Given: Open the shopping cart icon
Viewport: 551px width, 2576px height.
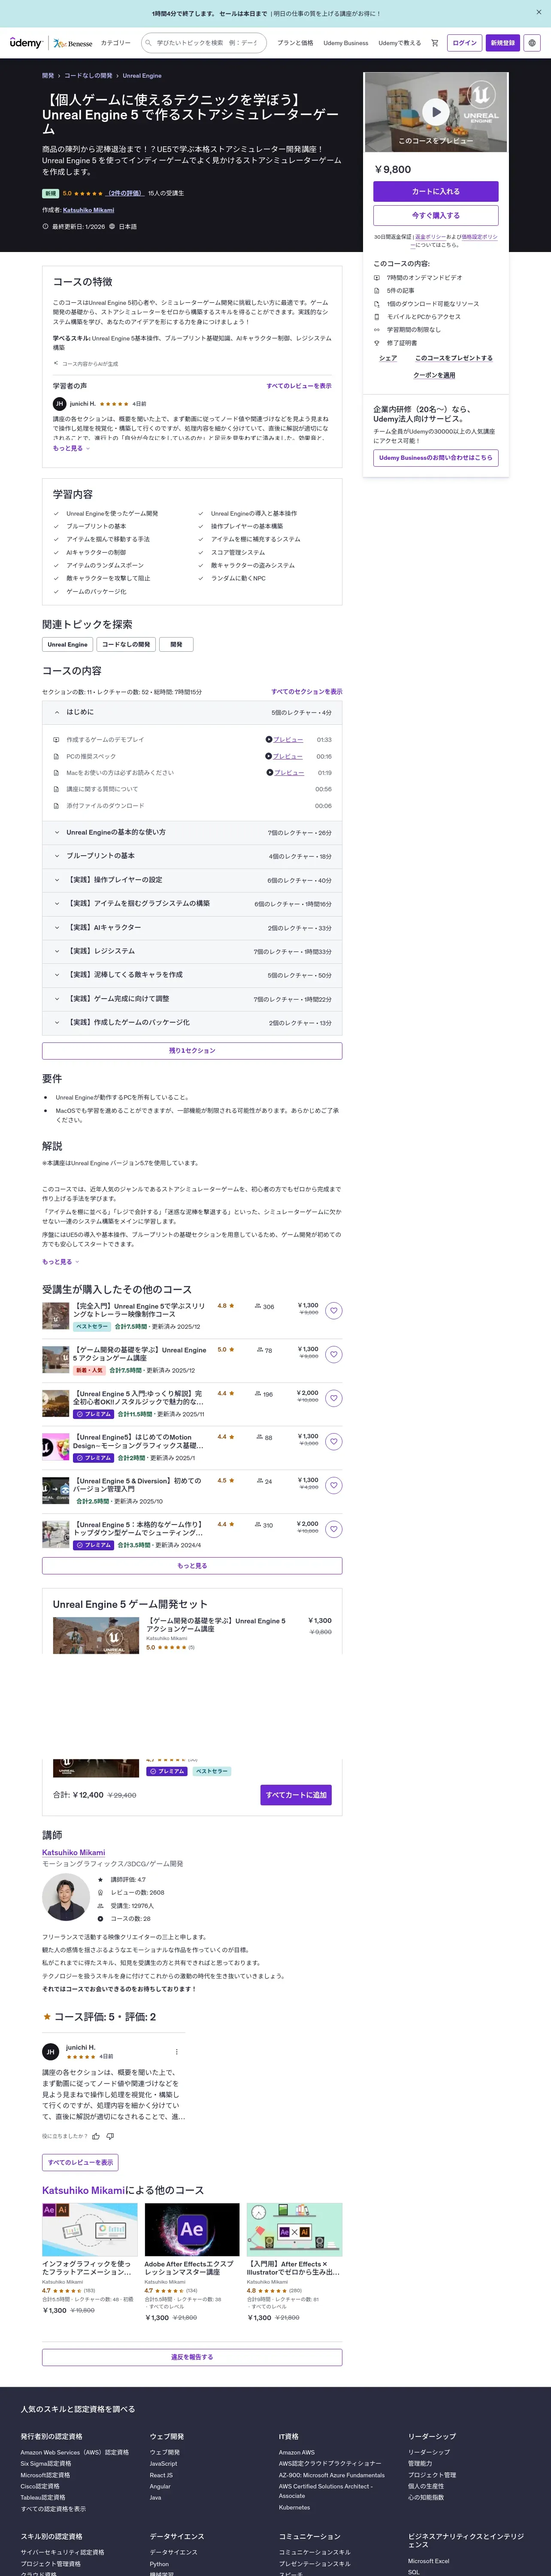Looking at the screenshot, I should [435, 43].
